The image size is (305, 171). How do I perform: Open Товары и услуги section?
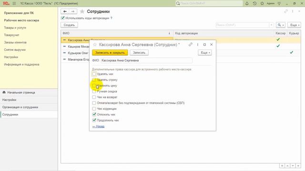click(15, 28)
